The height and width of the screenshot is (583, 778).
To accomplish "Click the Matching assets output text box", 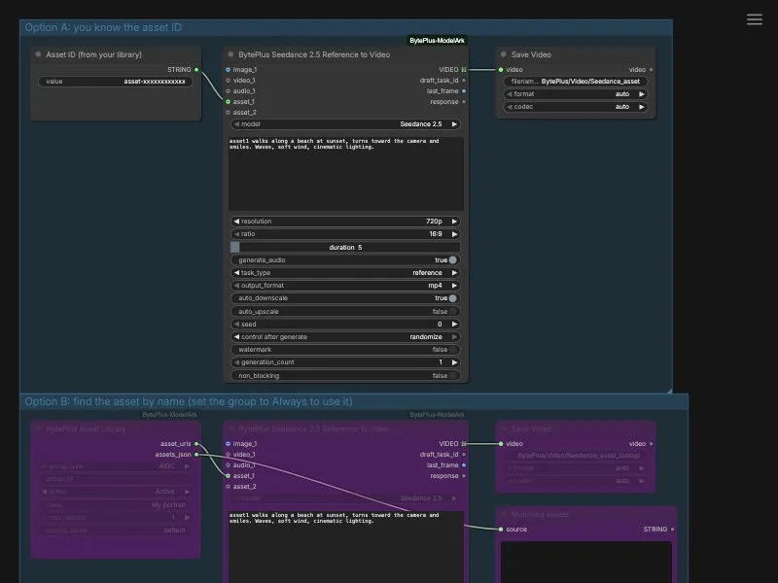I will tap(586, 562).
